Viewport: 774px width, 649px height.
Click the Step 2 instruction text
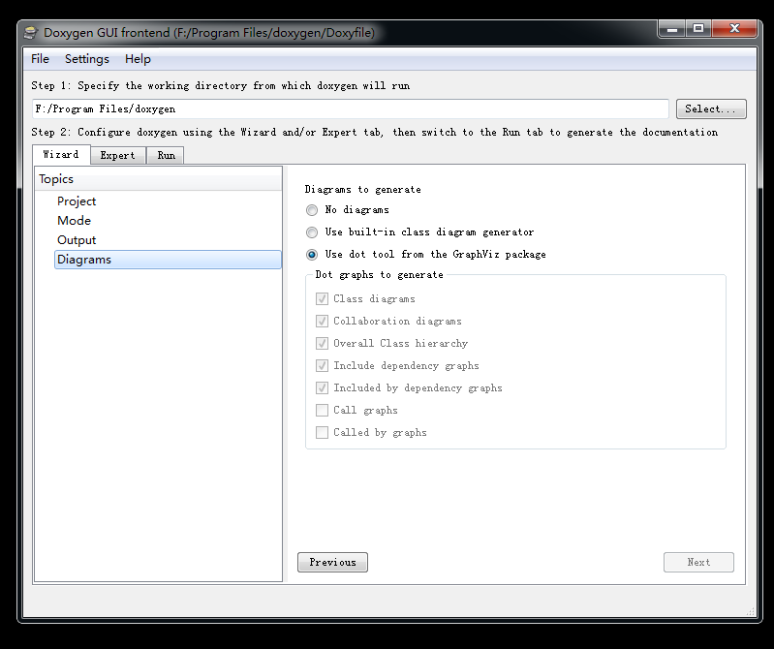375,133
